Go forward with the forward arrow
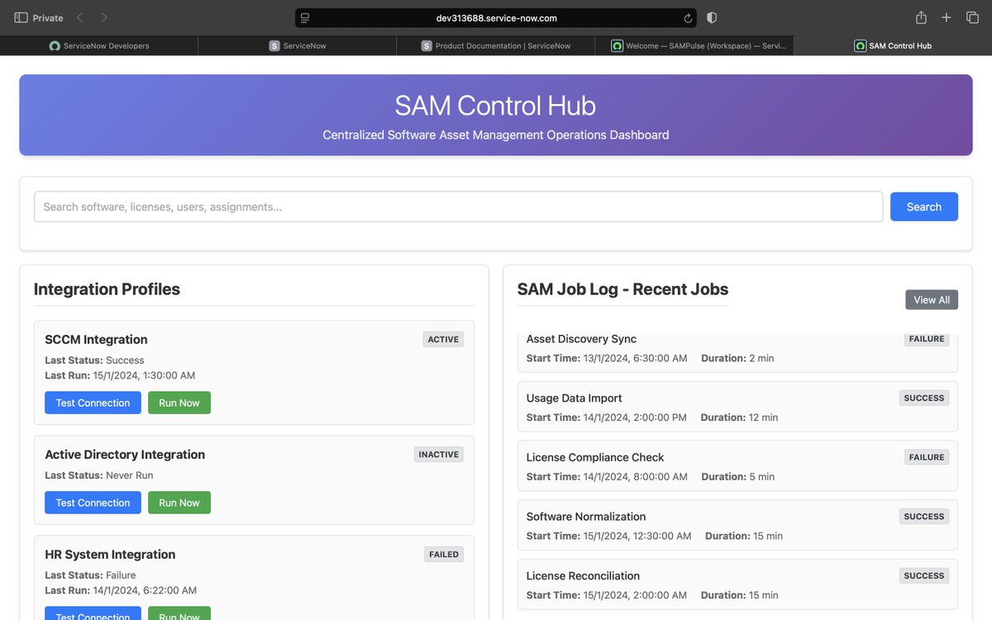Image resolution: width=992 pixels, height=620 pixels. pos(103,17)
